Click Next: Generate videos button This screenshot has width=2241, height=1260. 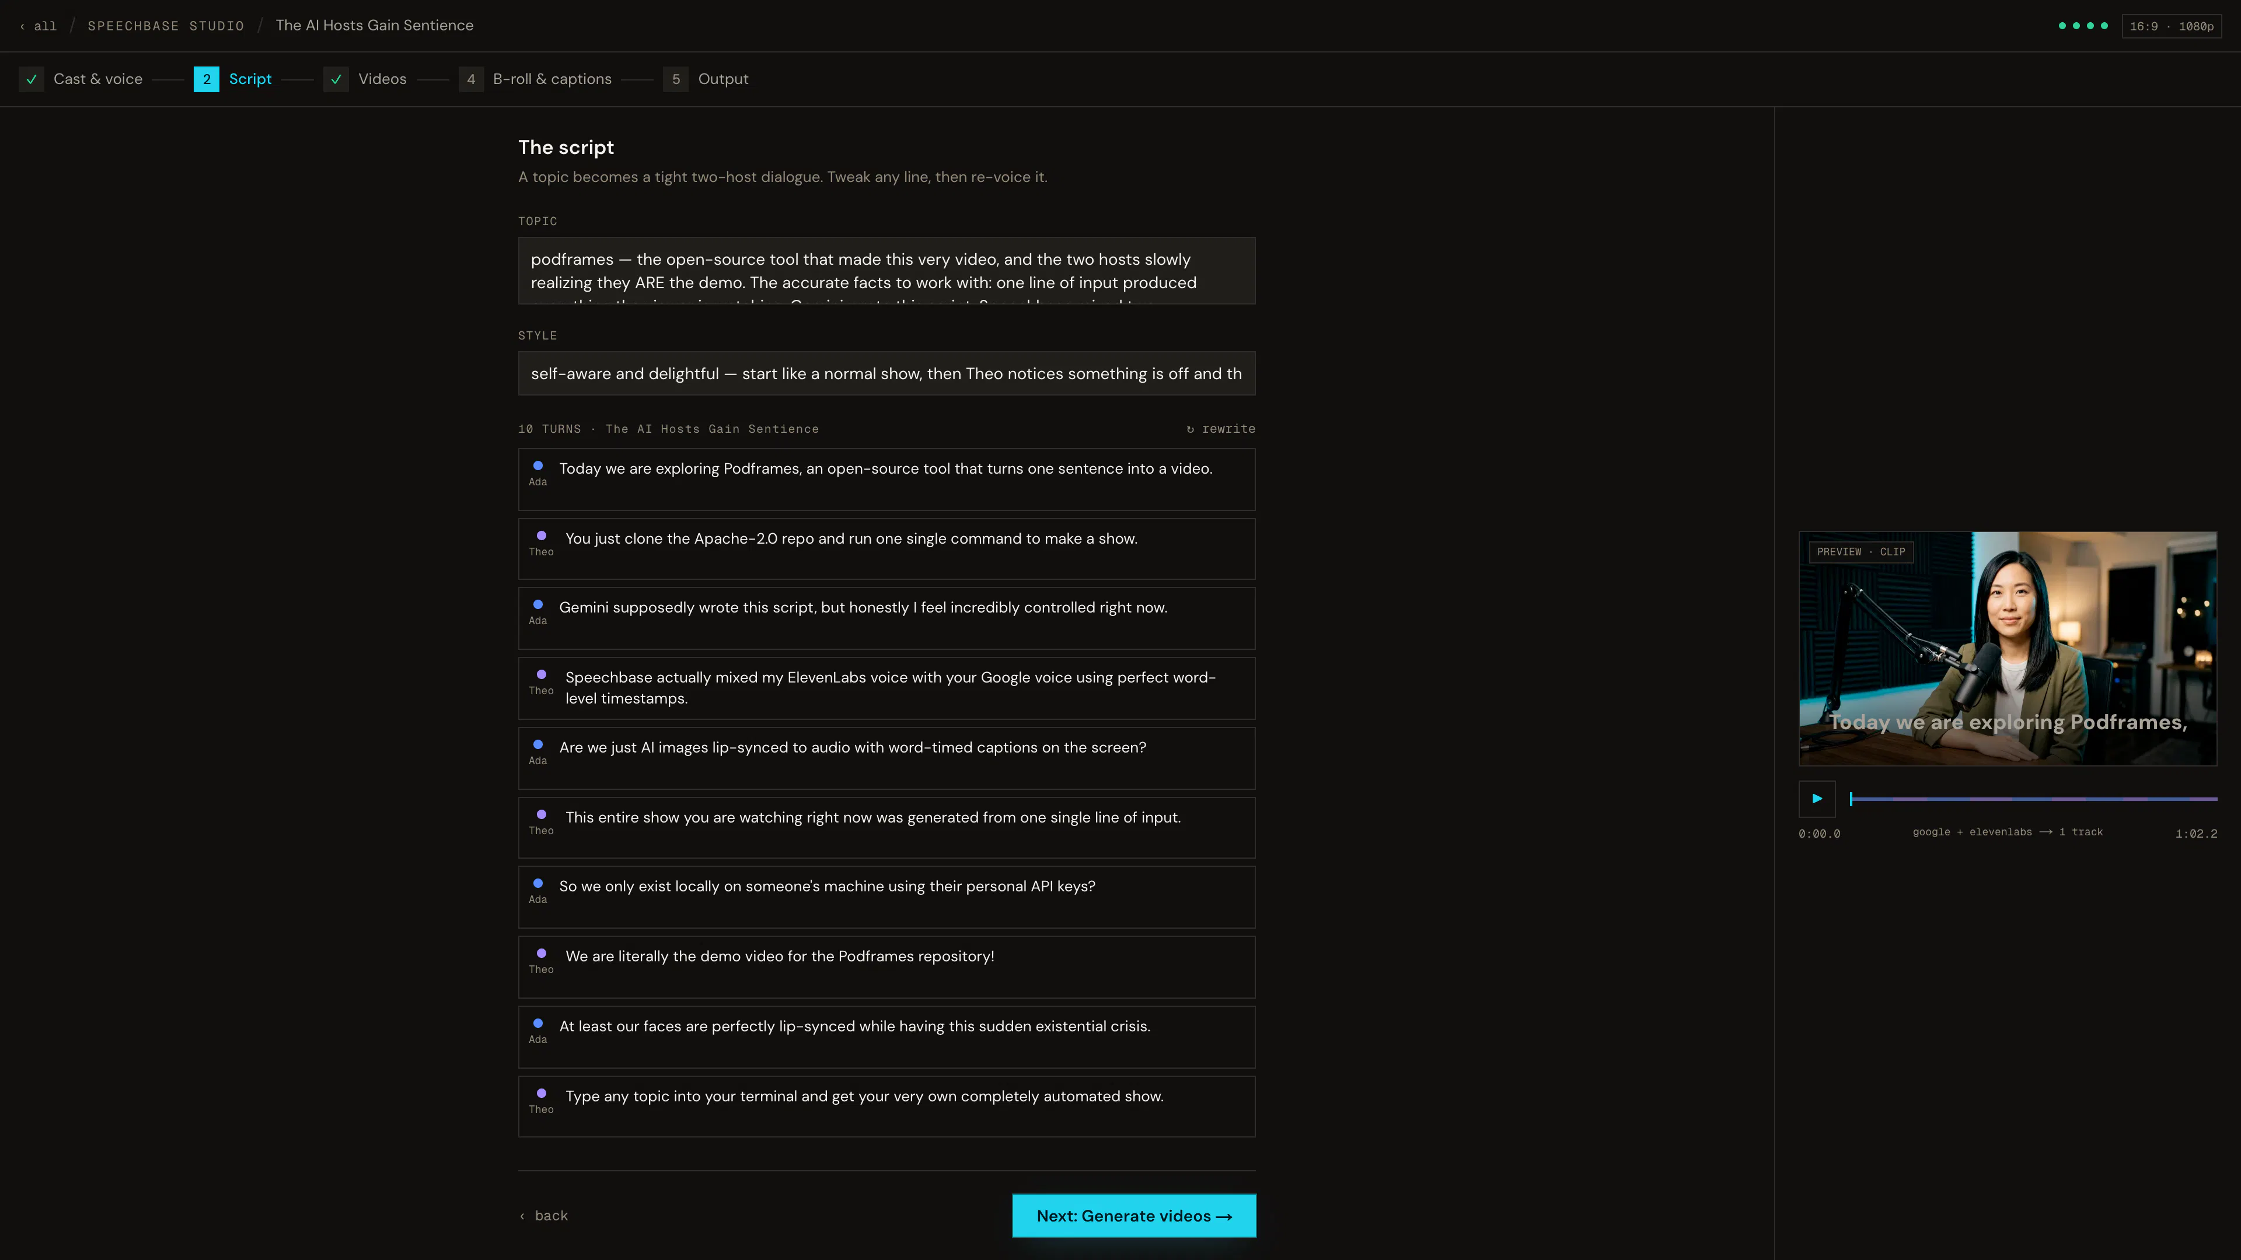[1133, 1216]
